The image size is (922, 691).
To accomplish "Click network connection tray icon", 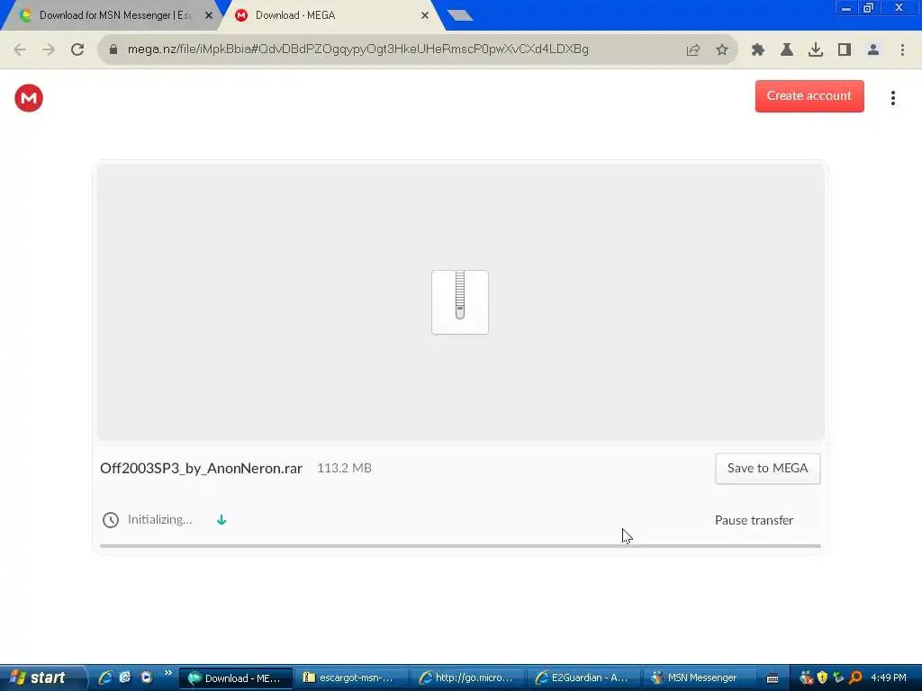I will pyautogui.click(x=839, y=678).
